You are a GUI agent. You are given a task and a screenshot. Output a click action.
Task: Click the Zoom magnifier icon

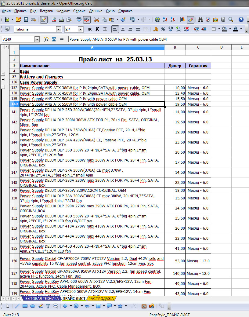point(231,20)
